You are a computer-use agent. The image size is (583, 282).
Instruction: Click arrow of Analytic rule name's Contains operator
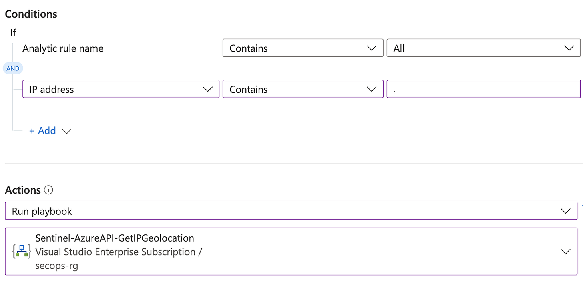(x=372, y=48)
